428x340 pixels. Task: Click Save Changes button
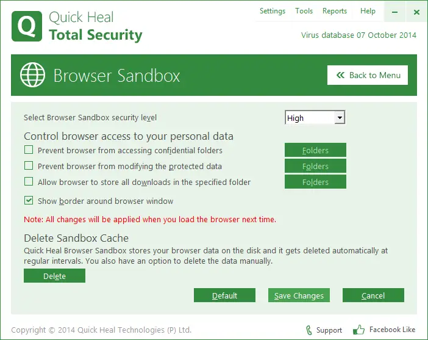click(299, 295)
